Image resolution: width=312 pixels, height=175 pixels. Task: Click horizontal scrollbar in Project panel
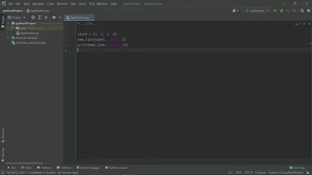pyautogui.click(x=24, y=163)
